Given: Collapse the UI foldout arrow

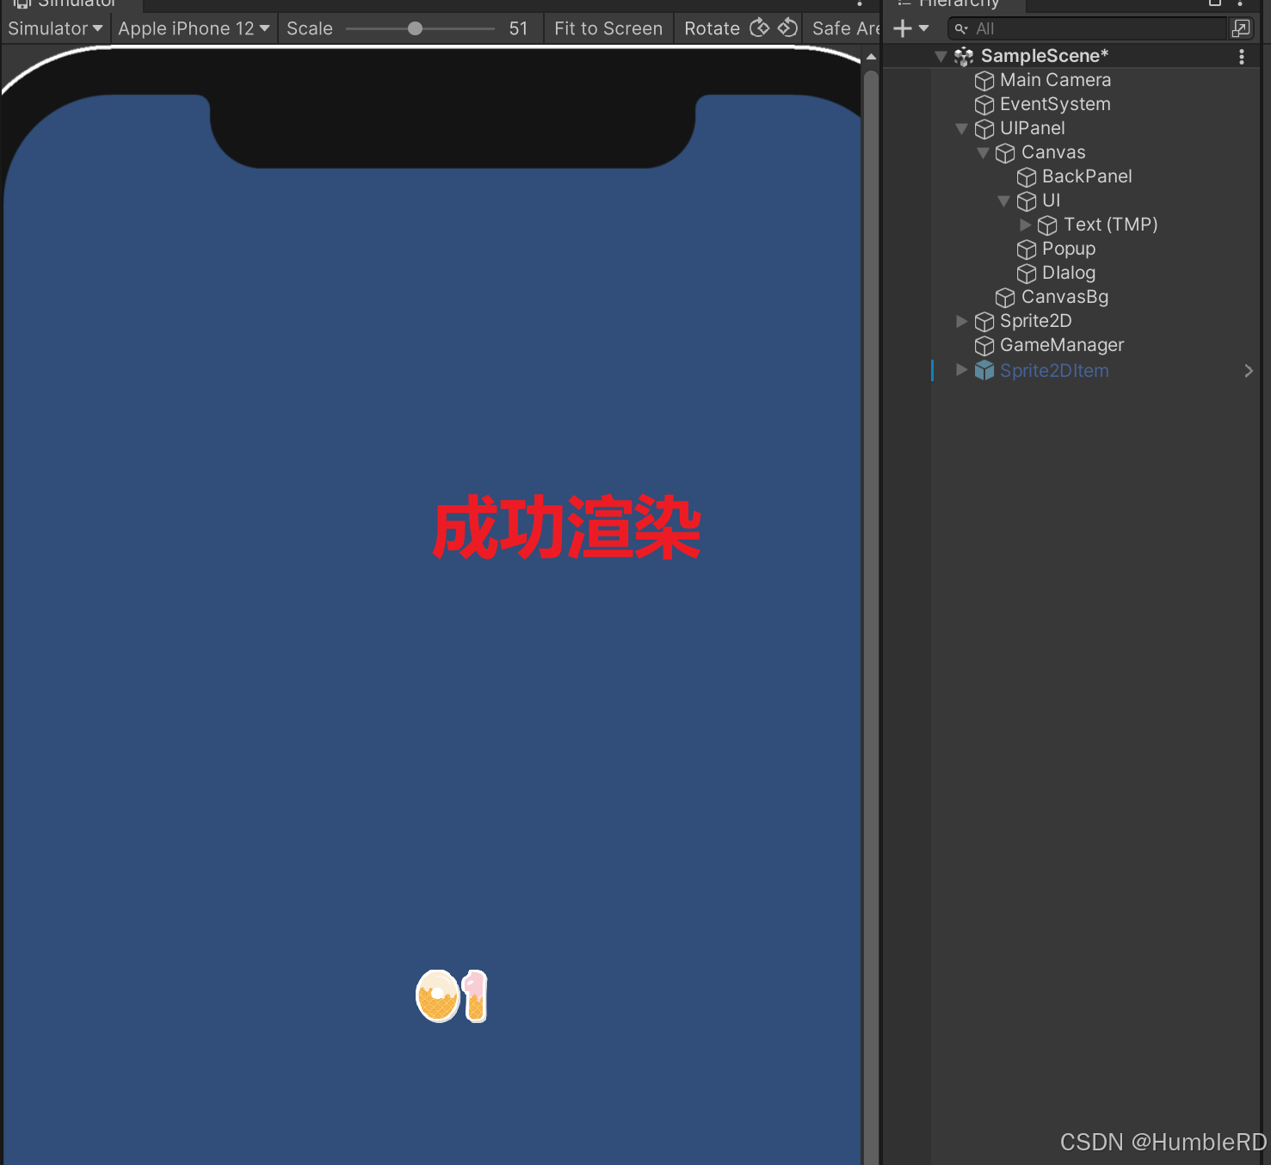Looking at the screenshot, I should tap(1003, 201).
